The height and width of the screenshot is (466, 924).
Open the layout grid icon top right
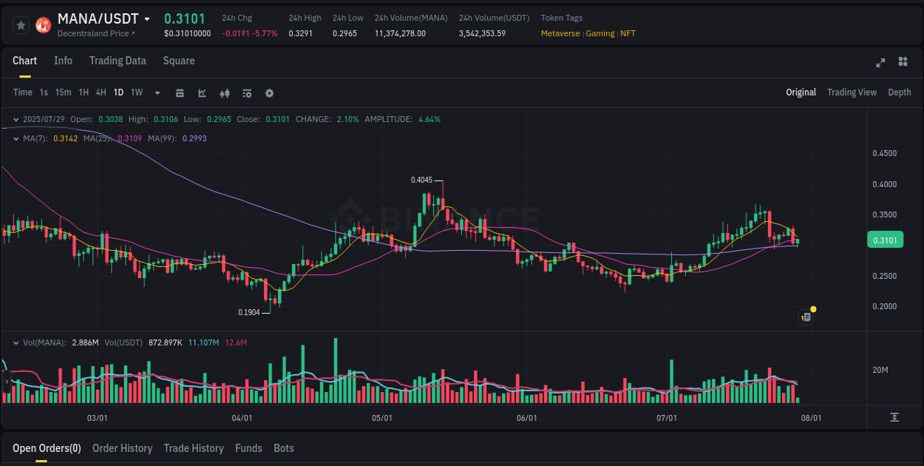pos(902,63)
